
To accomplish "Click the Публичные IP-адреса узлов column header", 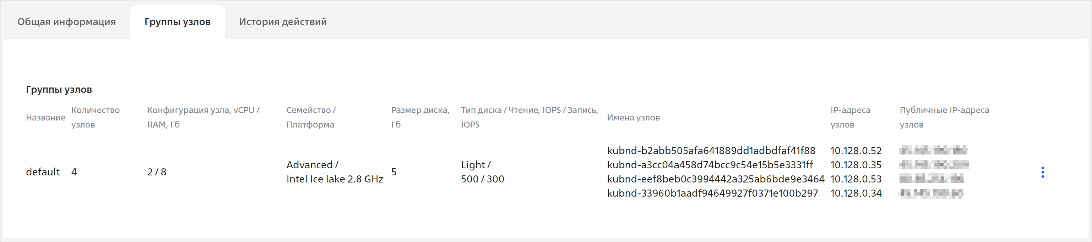I will click(945, 117).
